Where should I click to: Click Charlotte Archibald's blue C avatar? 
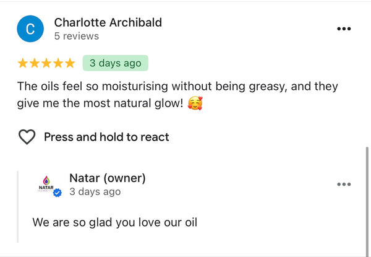(x=30, y=29)
